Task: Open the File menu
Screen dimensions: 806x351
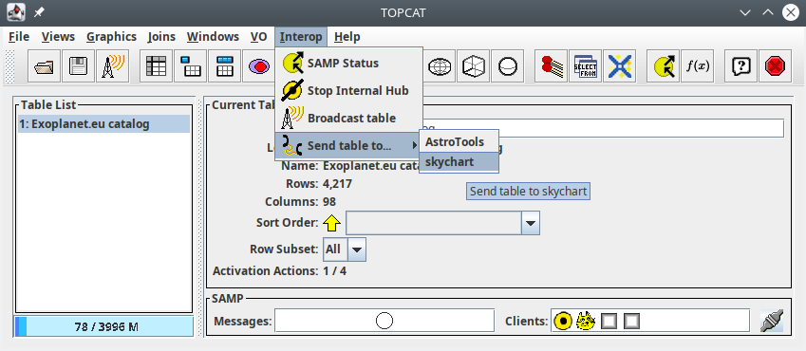Action: 19,37
